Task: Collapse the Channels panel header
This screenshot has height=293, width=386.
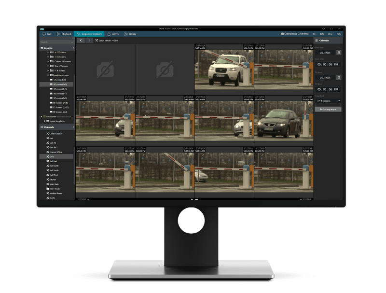Action: [x=57, y=127]
